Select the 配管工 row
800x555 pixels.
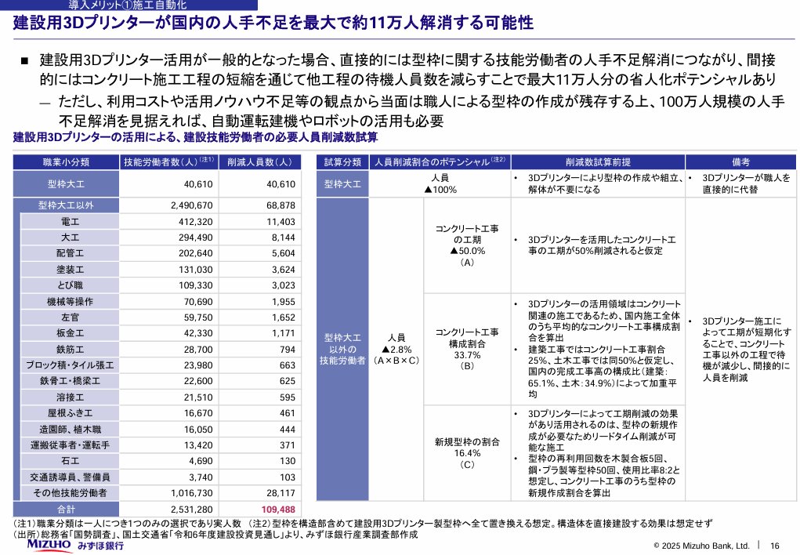point(77,253)
